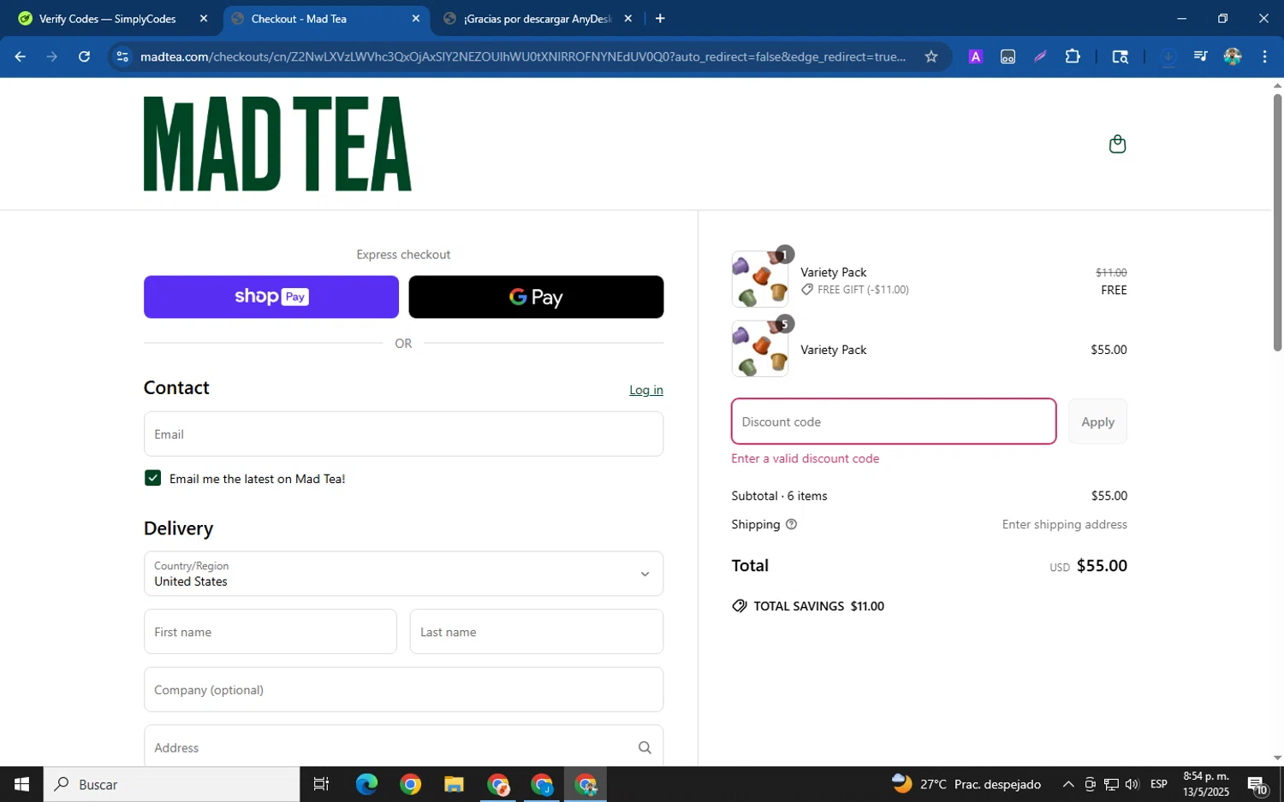Click the ESP language indicator

pos(1159,784)
